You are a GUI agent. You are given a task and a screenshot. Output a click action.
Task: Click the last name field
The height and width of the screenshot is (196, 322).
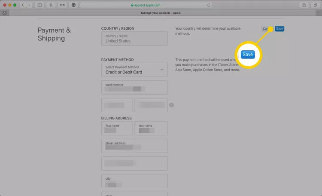point(151,128)
